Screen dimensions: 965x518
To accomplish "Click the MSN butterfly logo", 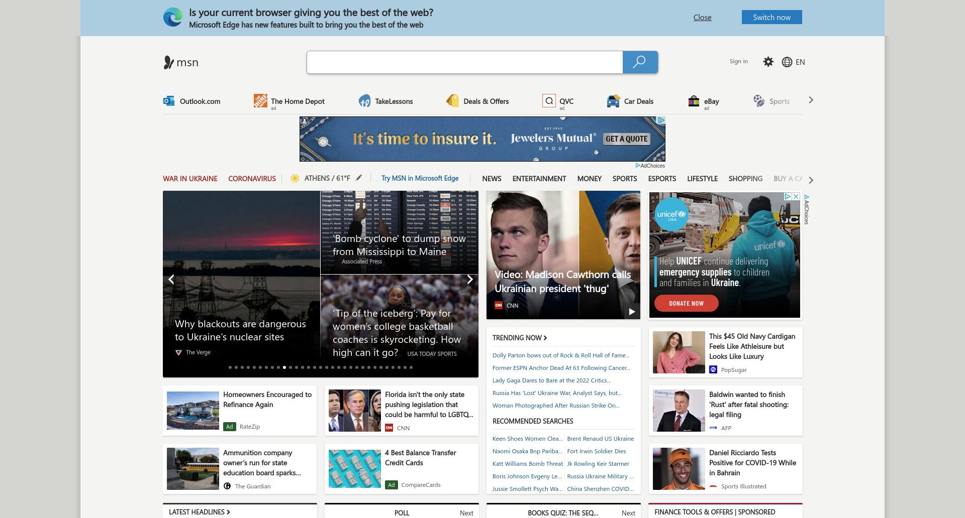I will 181,62.
